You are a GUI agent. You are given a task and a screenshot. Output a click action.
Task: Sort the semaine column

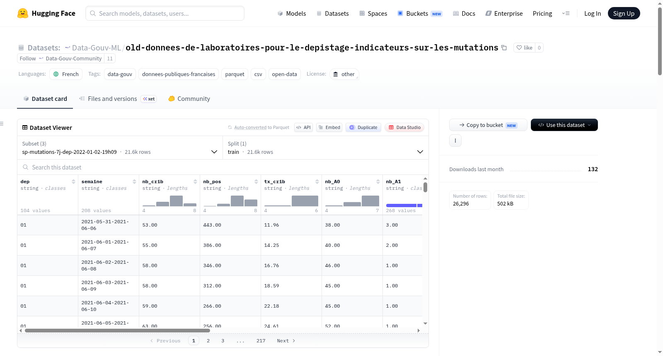tap(134, 182)
